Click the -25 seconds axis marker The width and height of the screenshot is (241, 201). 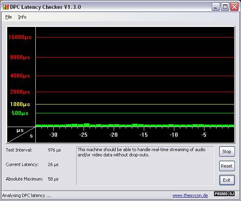click(83, 135)
